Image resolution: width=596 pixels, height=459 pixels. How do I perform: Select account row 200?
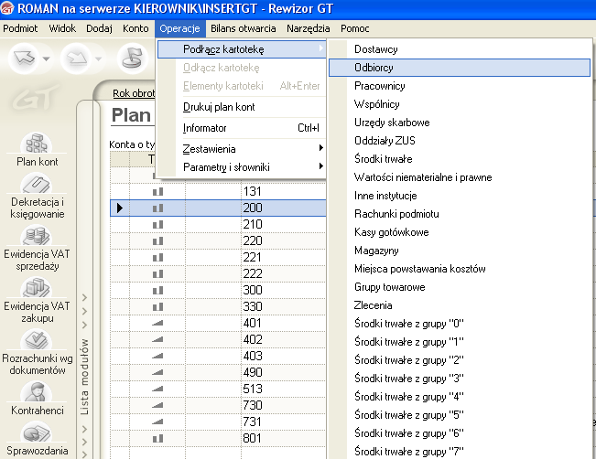pyautogui.click(x=218, y=208)
